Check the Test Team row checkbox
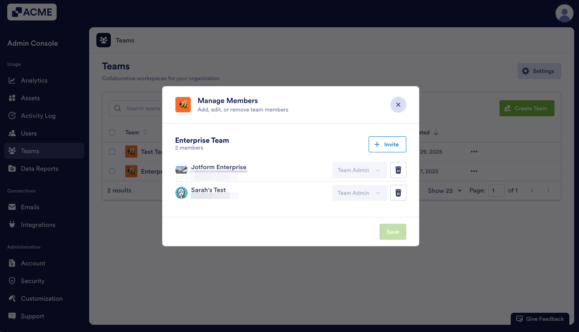 point(112,151)
